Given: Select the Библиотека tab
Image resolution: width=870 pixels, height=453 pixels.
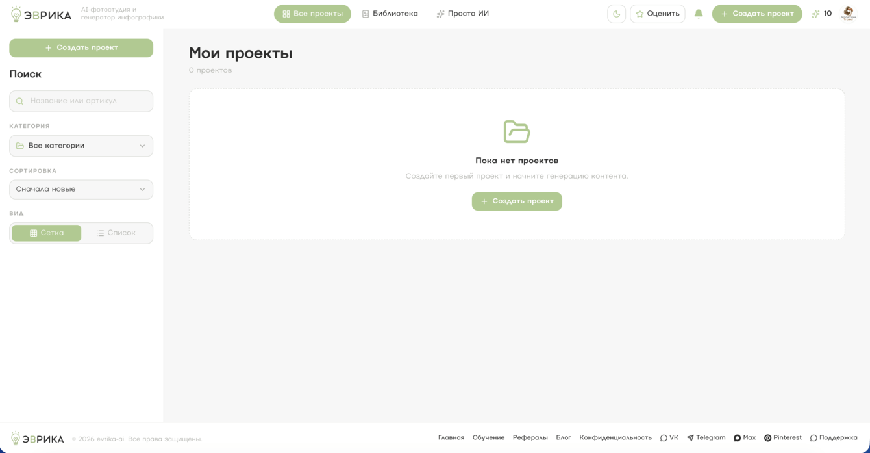Looking at the screenshot, I should click(390, 14).
